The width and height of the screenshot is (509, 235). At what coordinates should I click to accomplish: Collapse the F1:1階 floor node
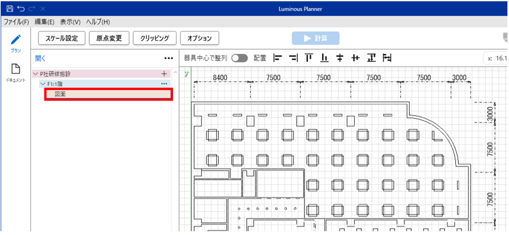[43, 84]
